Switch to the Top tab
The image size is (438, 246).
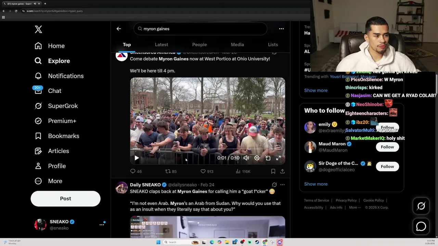[x=127, y=45]
